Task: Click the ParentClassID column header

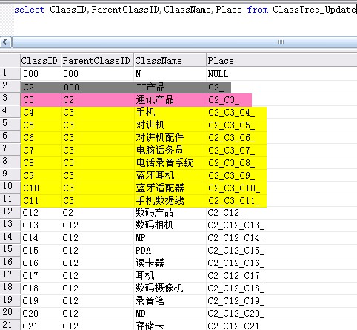Action: (97, 61)
